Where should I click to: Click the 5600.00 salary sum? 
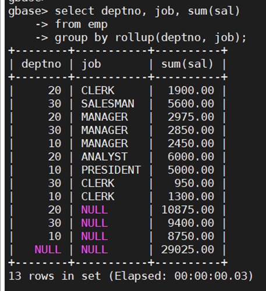tap(191, 104)
